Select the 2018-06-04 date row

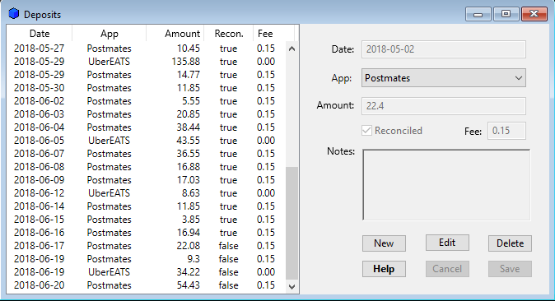click(x=40, y=127)
